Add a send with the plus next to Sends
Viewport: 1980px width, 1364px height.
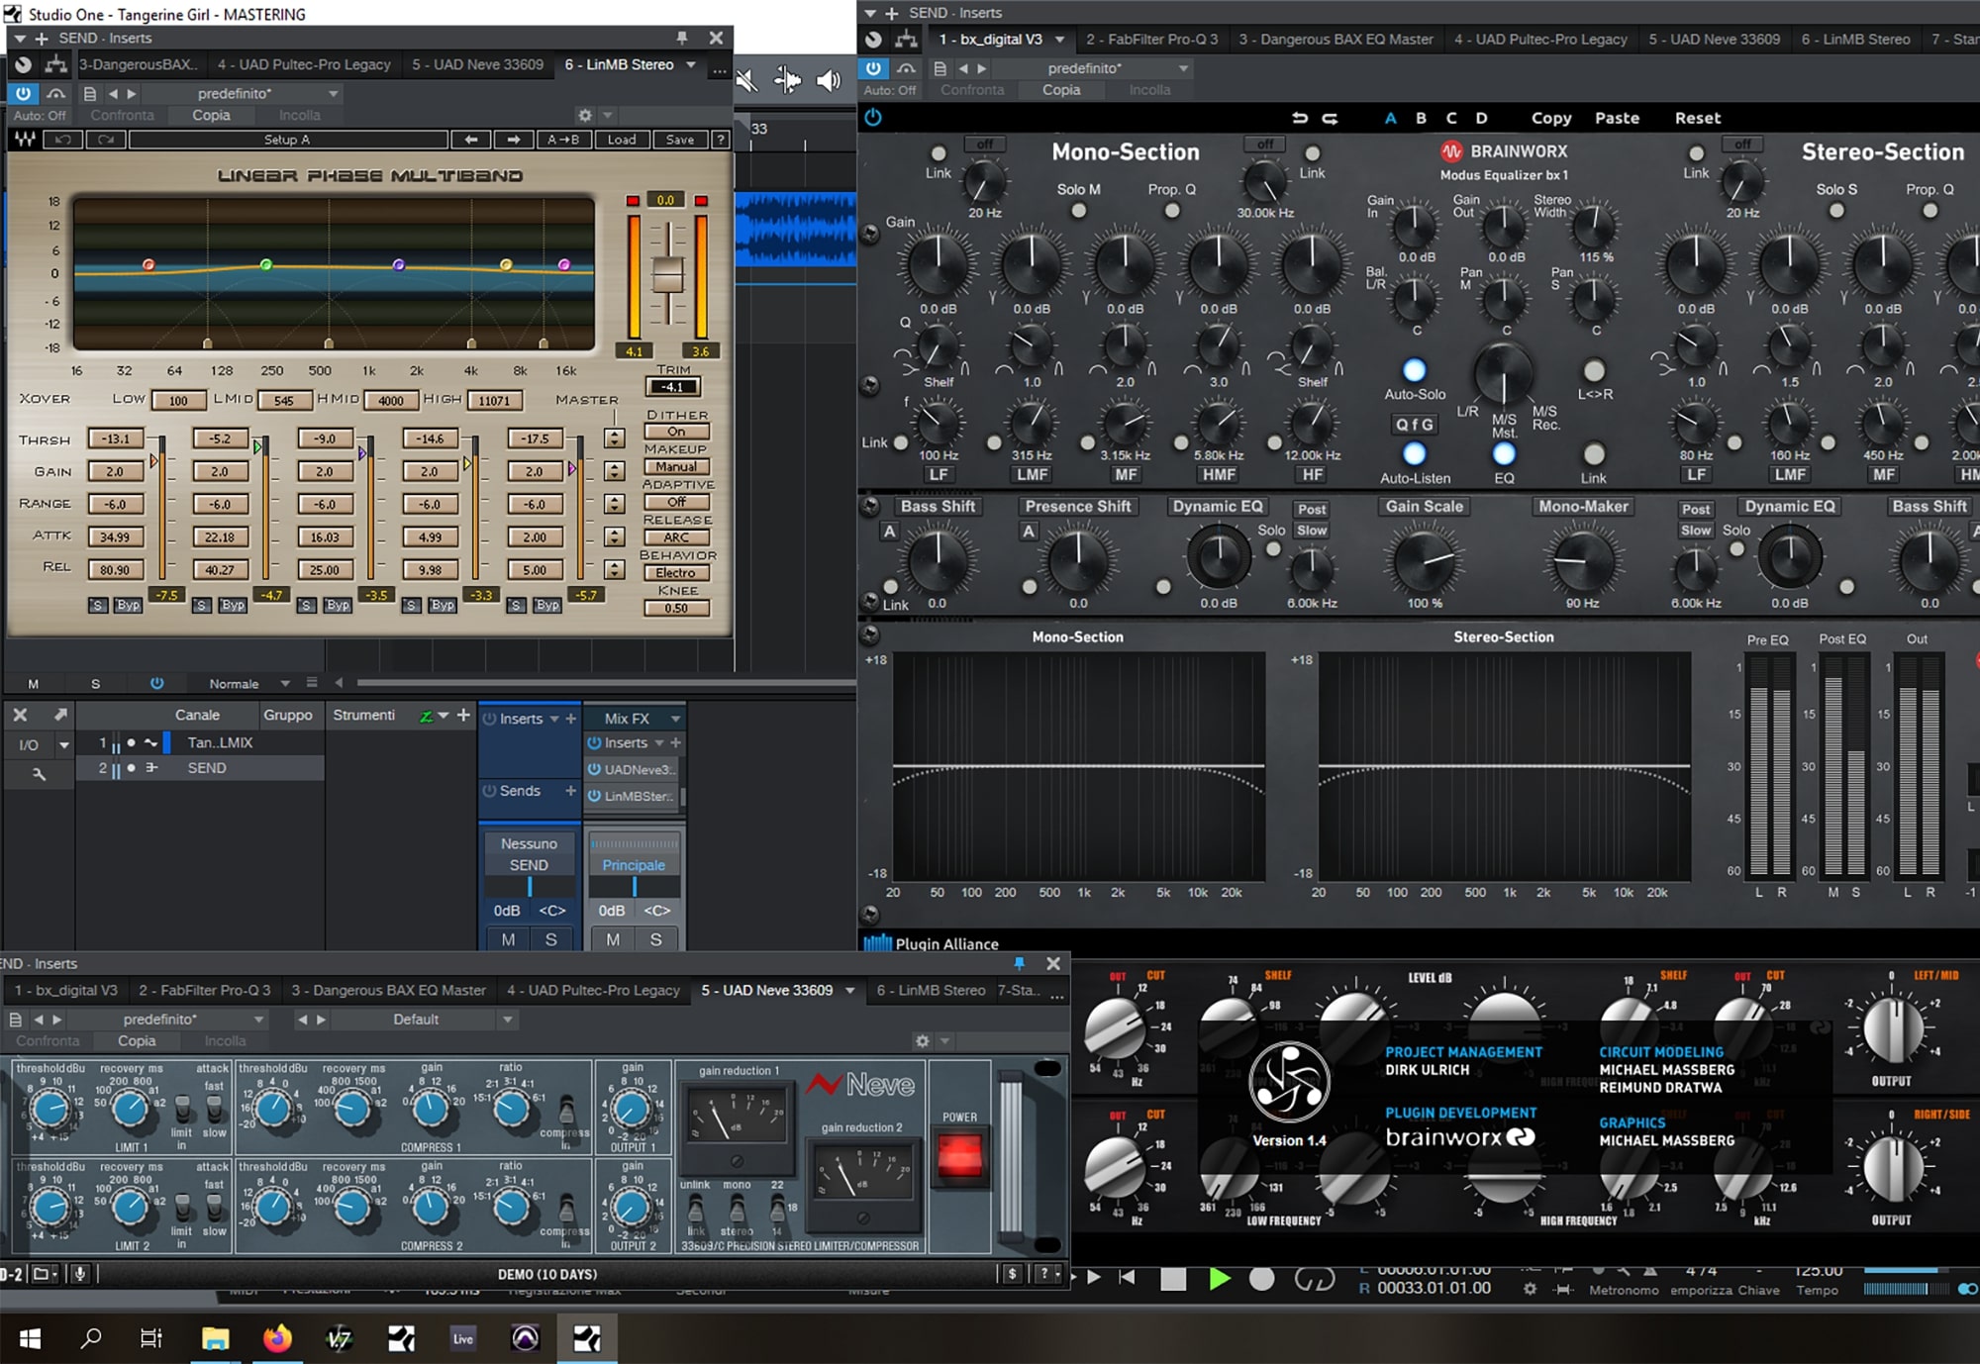pos(570,791)
